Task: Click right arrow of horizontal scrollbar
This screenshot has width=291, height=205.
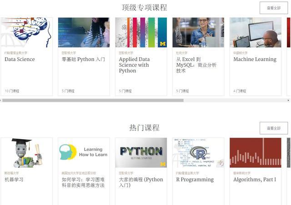Action: (288, 100)
